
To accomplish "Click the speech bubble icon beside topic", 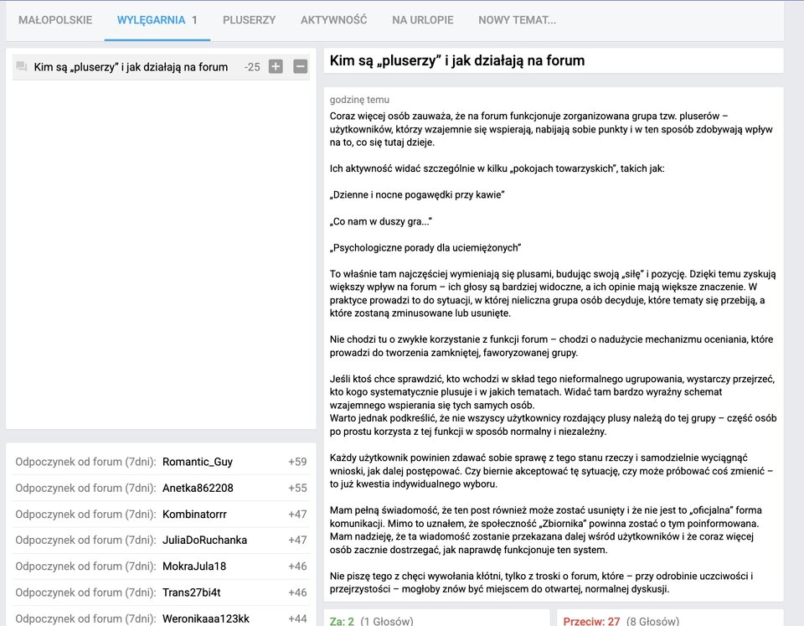I will (22, 67).
